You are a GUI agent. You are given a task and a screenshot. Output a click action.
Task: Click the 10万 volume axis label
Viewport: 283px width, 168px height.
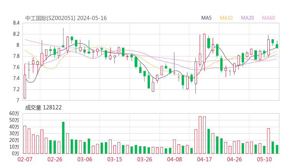14,147
